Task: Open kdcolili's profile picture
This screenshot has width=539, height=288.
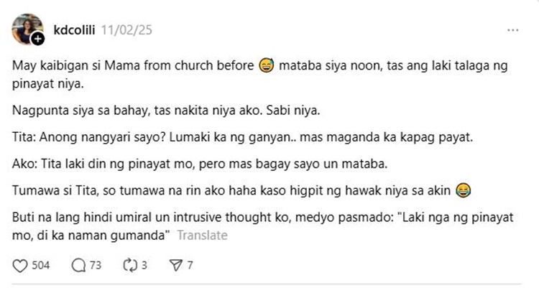Action: pyautogui.click(x=27, y=29)
